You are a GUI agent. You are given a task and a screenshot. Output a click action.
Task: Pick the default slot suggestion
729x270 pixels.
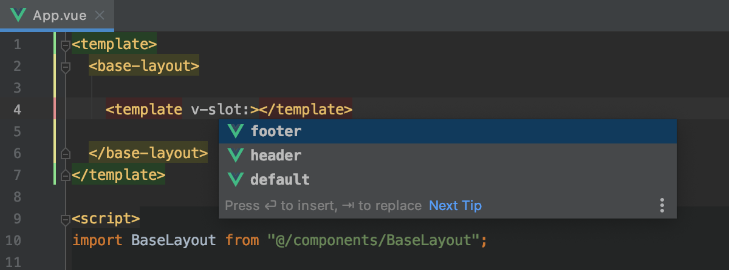(279, 180)
